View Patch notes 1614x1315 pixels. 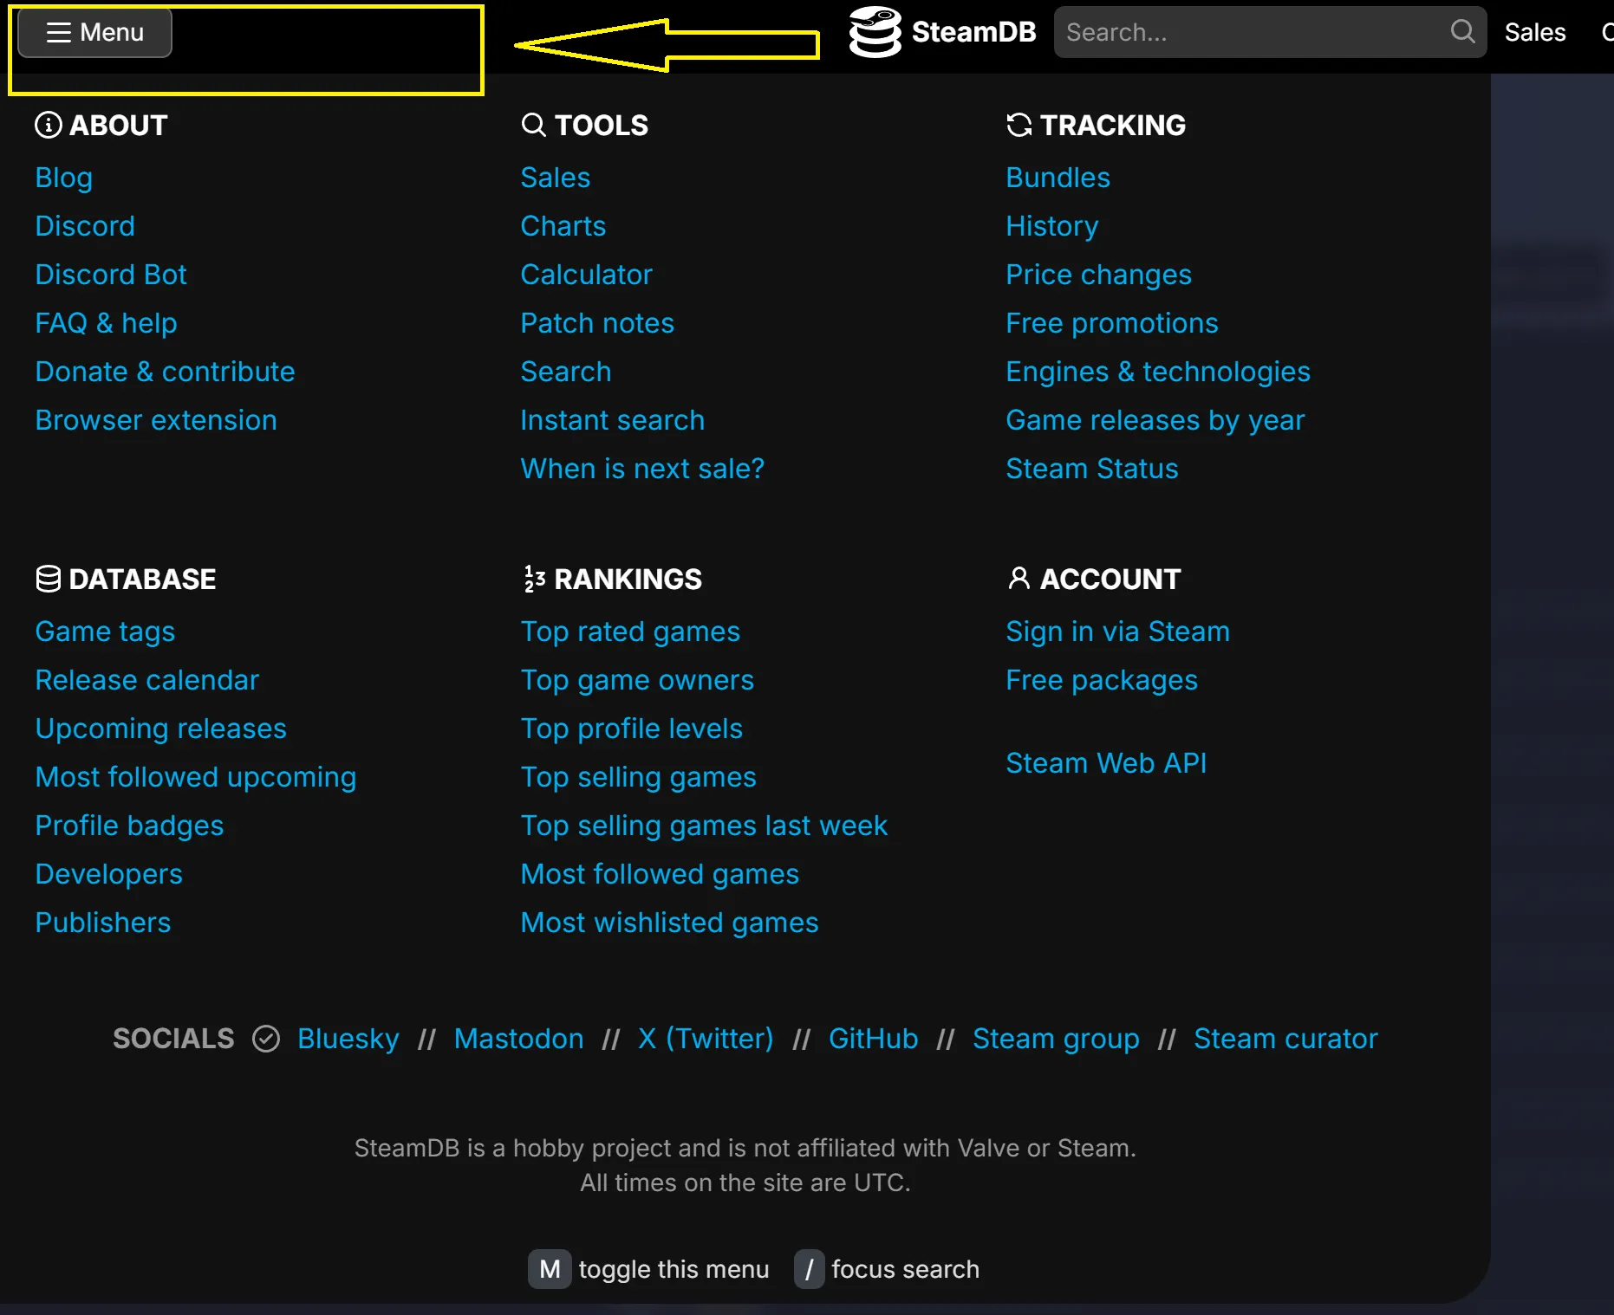pos(597,323)
